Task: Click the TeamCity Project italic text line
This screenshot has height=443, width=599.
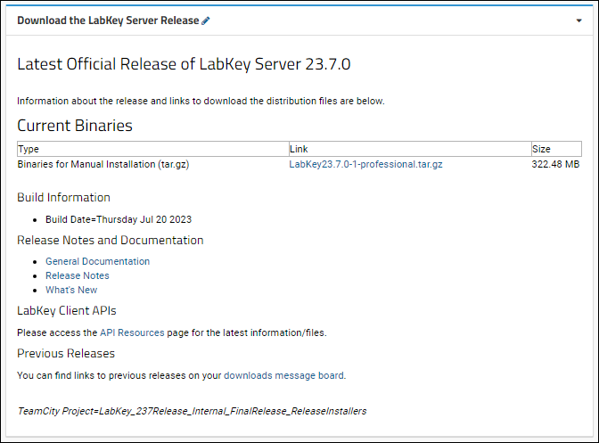Action: pos(192,411)
